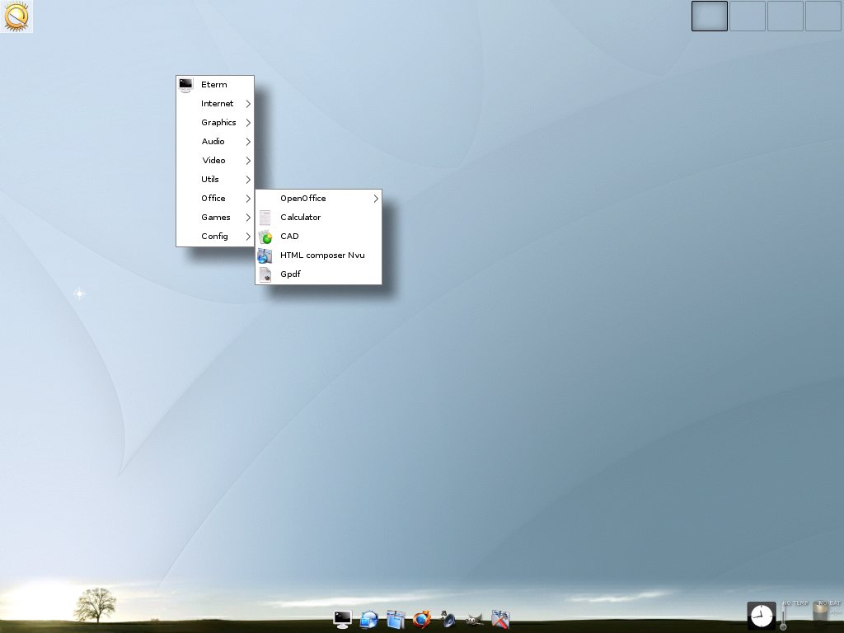This screenshot has height=633, width=844.
Task: Switch to the third virtual desktop
Action: (785, 16)
